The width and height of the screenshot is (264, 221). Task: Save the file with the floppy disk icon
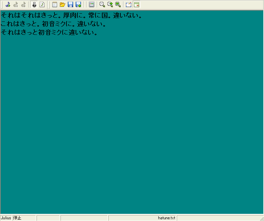pos(70,4)
